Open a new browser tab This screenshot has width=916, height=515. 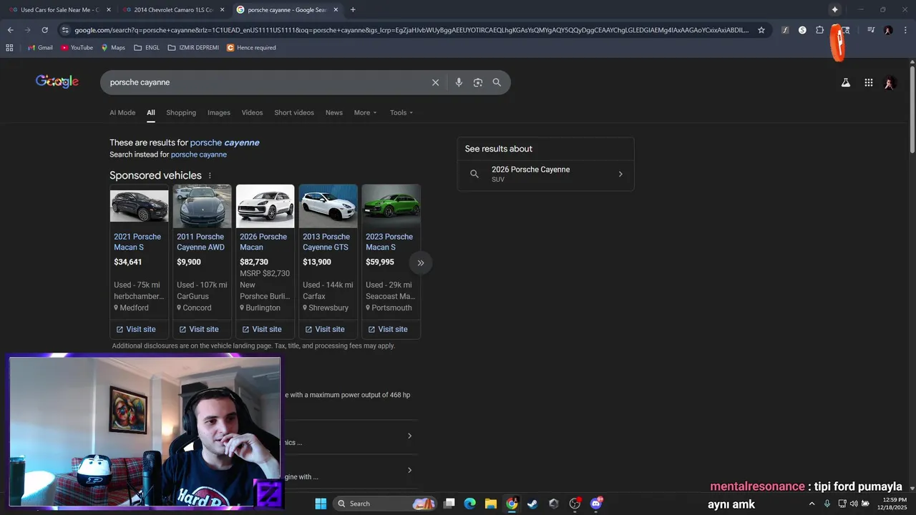353,10
